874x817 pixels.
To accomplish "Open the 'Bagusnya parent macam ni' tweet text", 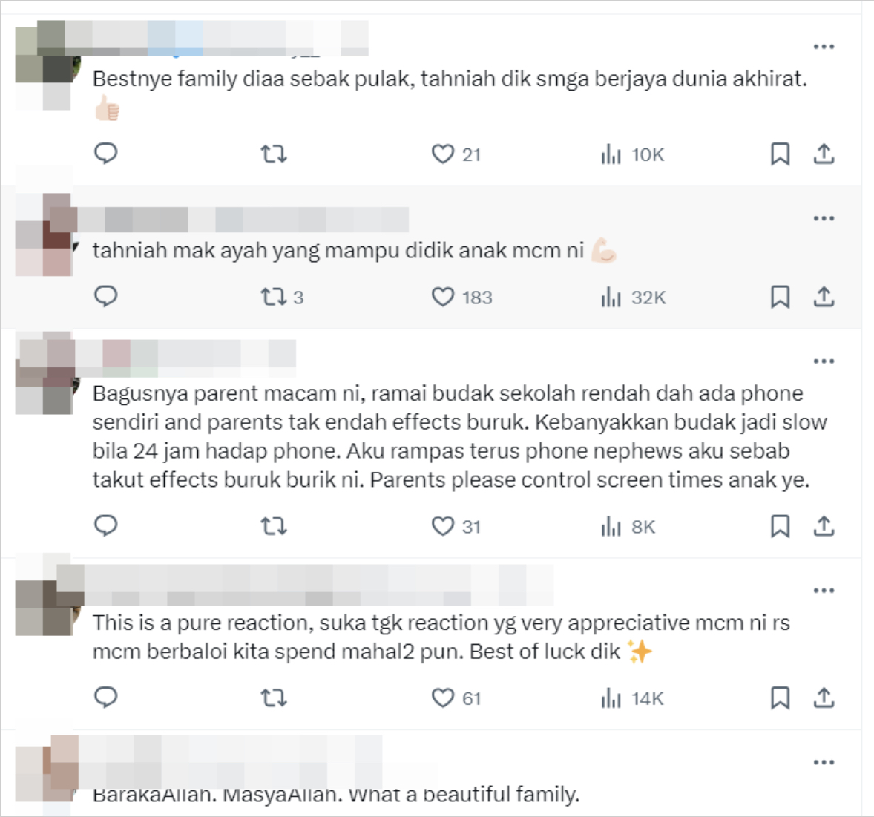I will pos(459,436).
